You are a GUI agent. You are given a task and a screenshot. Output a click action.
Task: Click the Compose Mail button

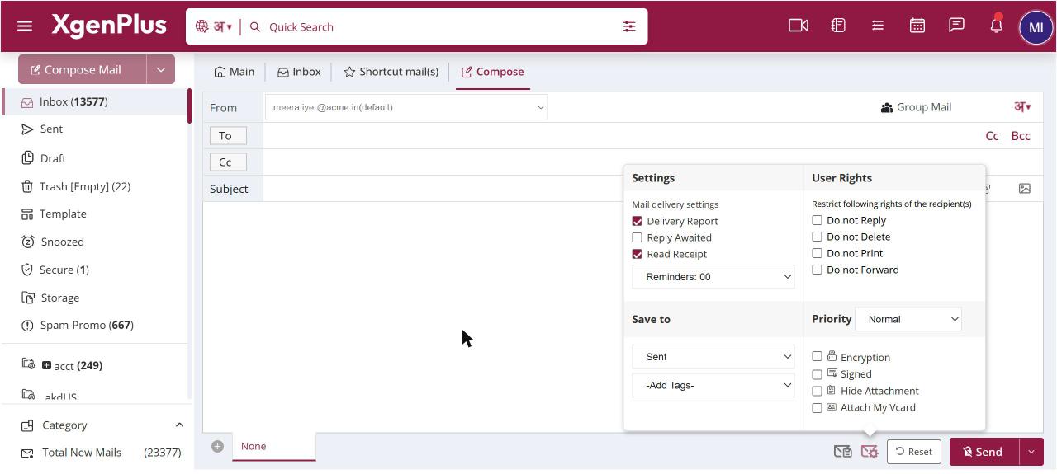(83, 70)
